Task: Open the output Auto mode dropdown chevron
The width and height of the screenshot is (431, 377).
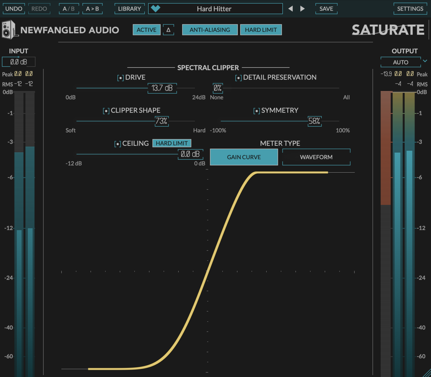Action: click(425, 61)
